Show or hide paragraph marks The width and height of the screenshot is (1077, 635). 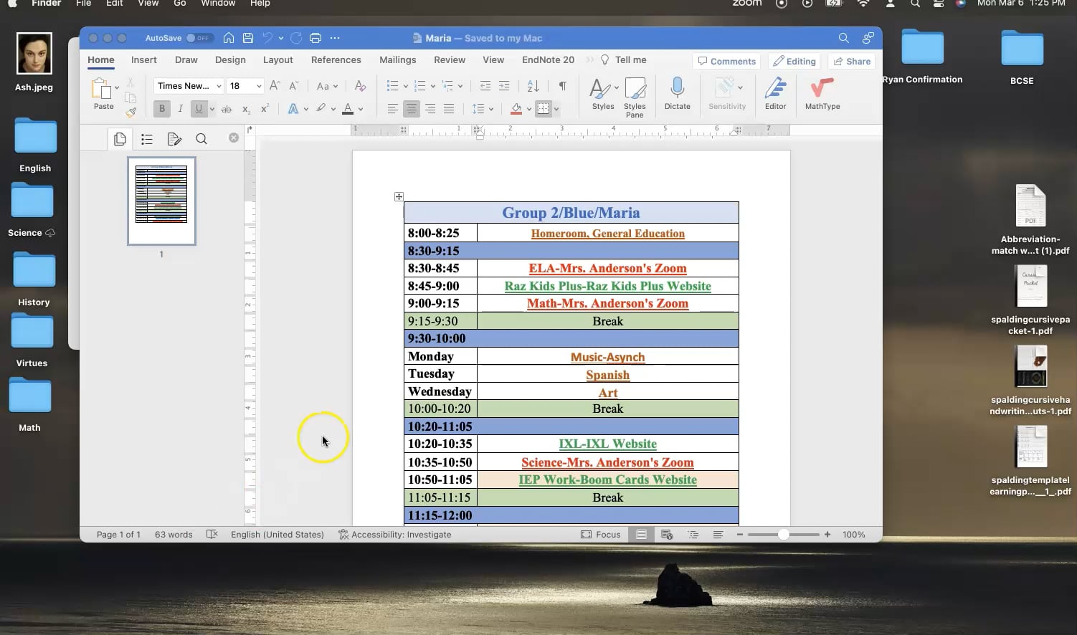coord(563,86)
